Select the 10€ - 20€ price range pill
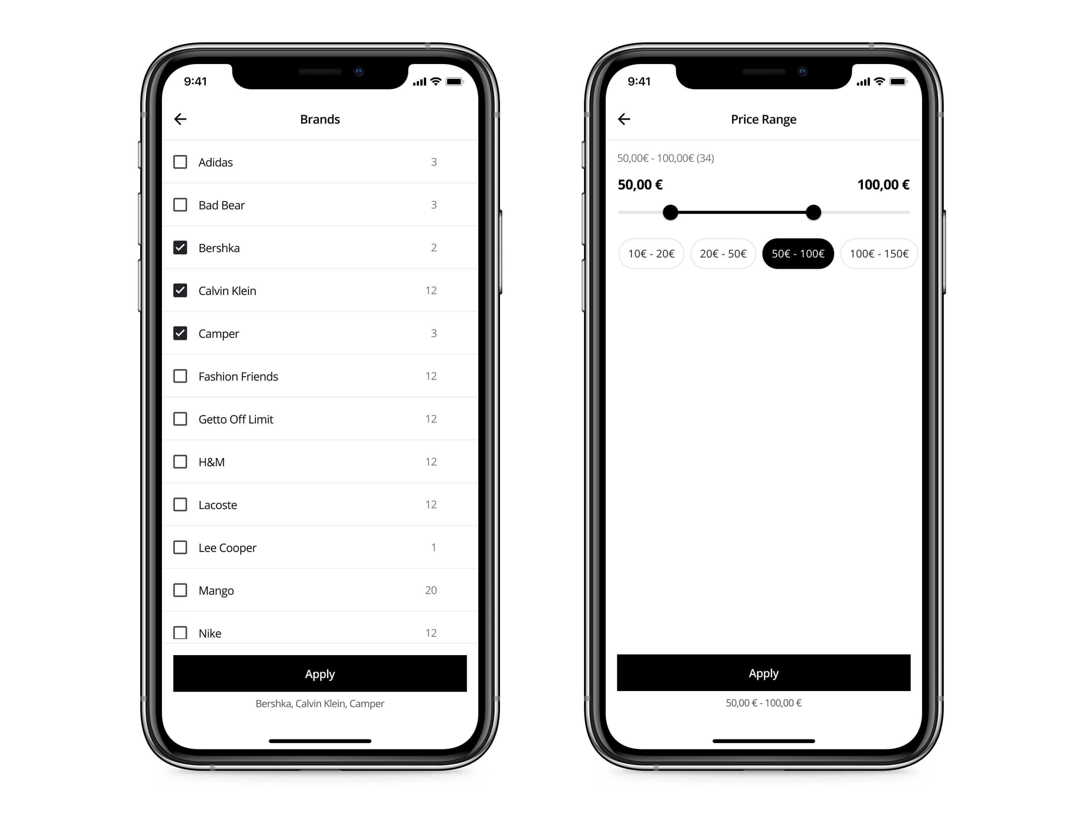1084x813 pixels. 650,253
